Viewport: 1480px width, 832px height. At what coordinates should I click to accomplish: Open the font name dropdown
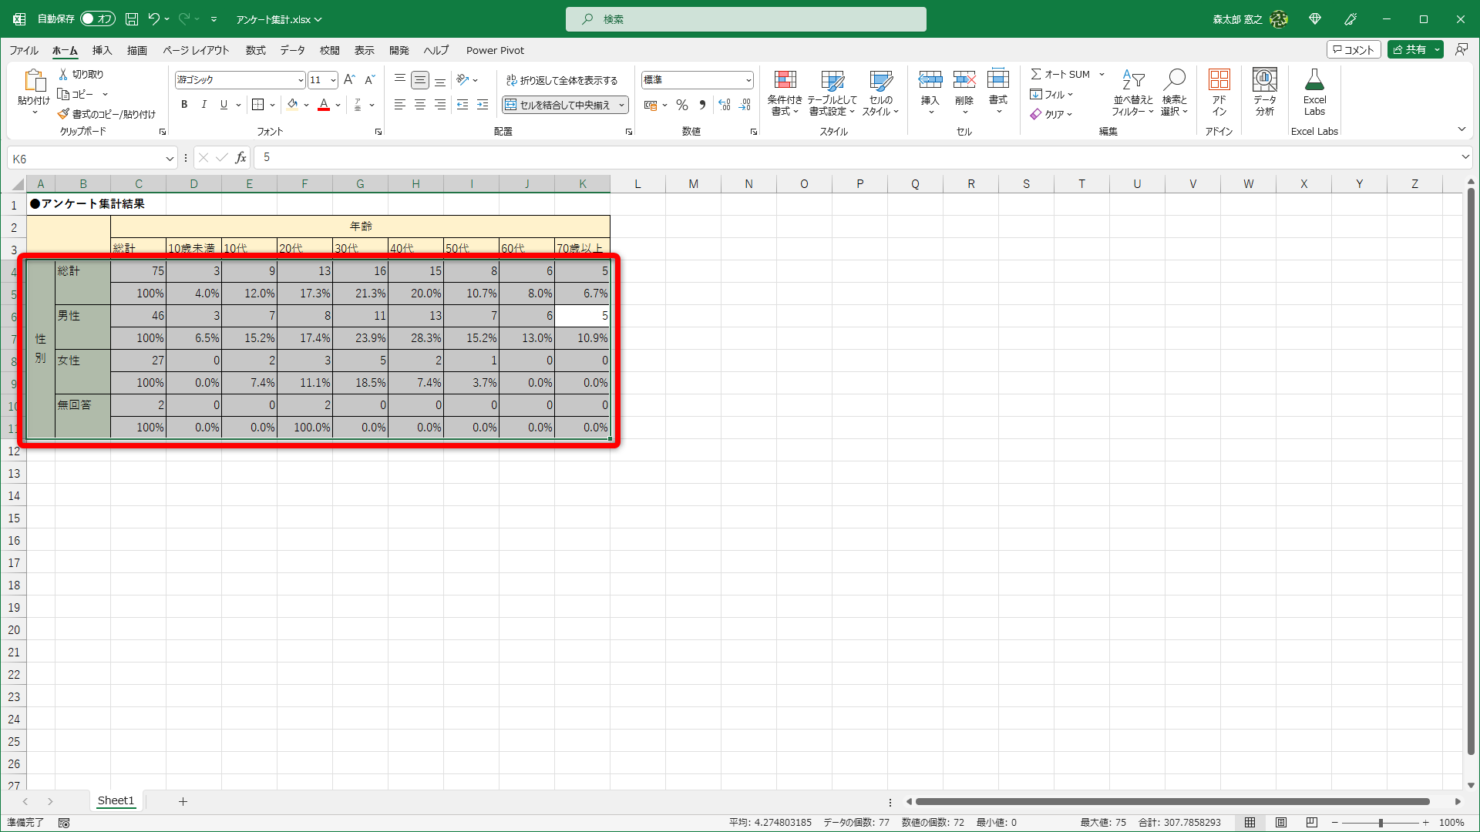(301, 80)
